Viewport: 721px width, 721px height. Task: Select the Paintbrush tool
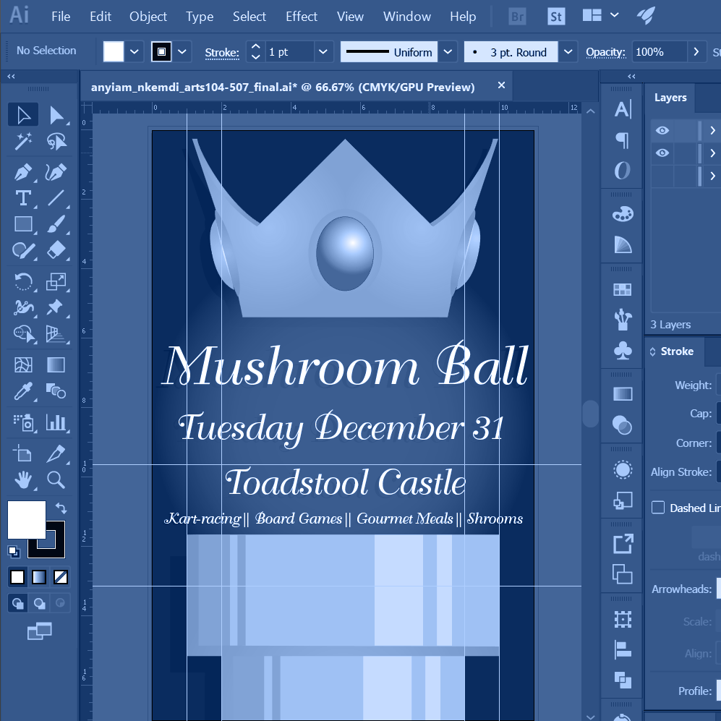pyautogui.click(x=56, y=224)
